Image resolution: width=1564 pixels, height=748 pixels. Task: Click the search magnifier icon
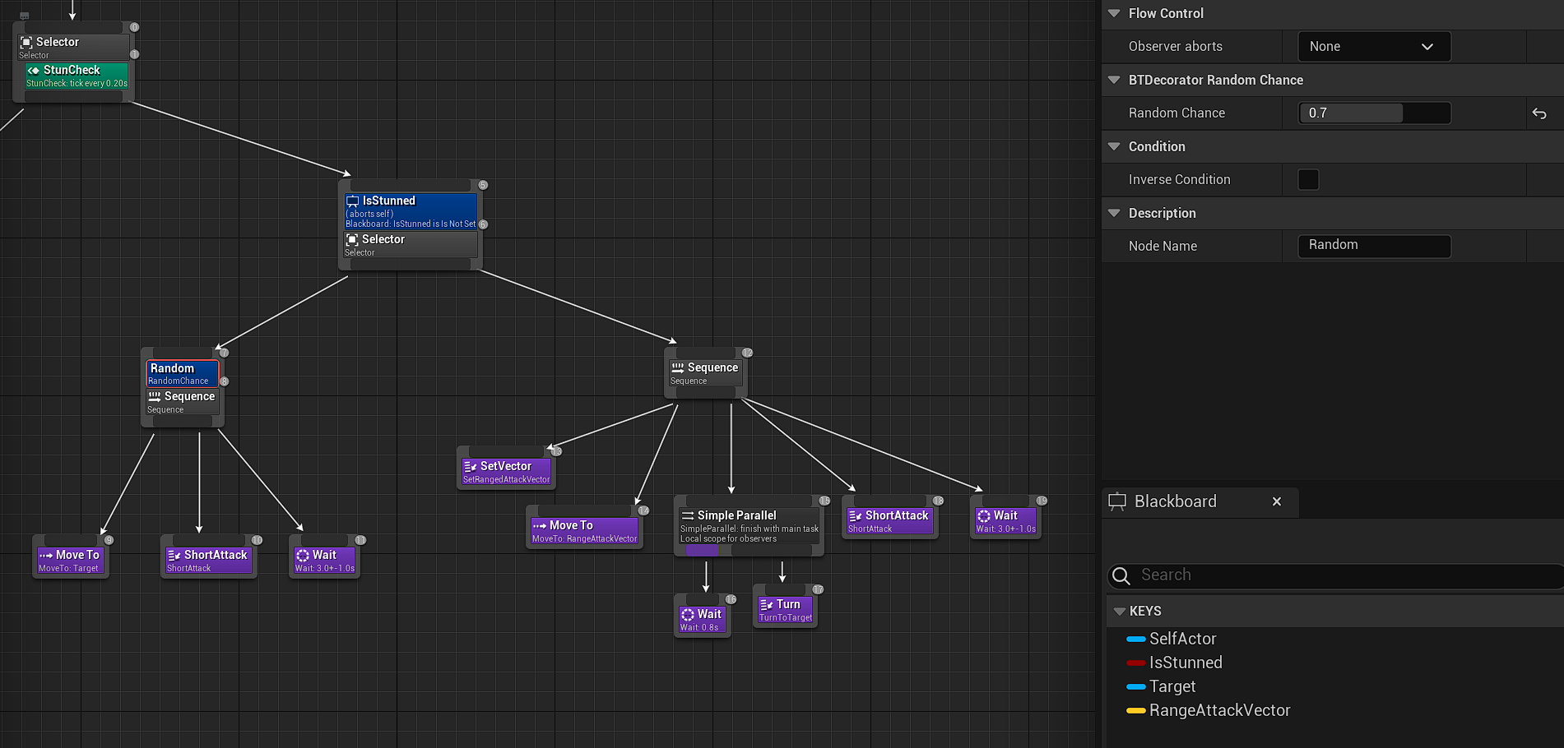1121,575
